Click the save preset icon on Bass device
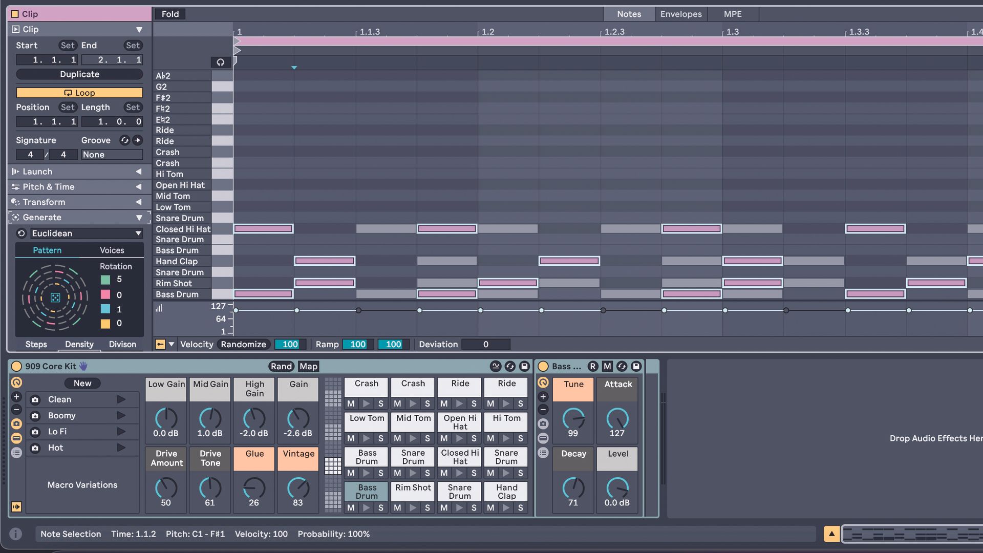Viewport: 983px width, 553px height. 635,366
